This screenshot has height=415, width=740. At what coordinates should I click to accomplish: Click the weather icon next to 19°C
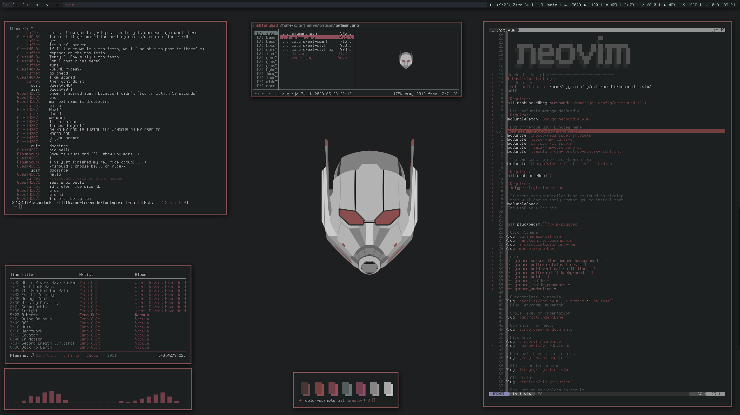[x=684, y=5]
